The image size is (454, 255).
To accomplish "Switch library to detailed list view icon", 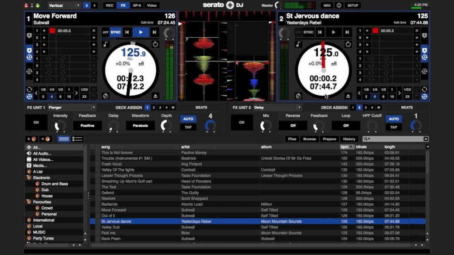I will tap(78, 139).
